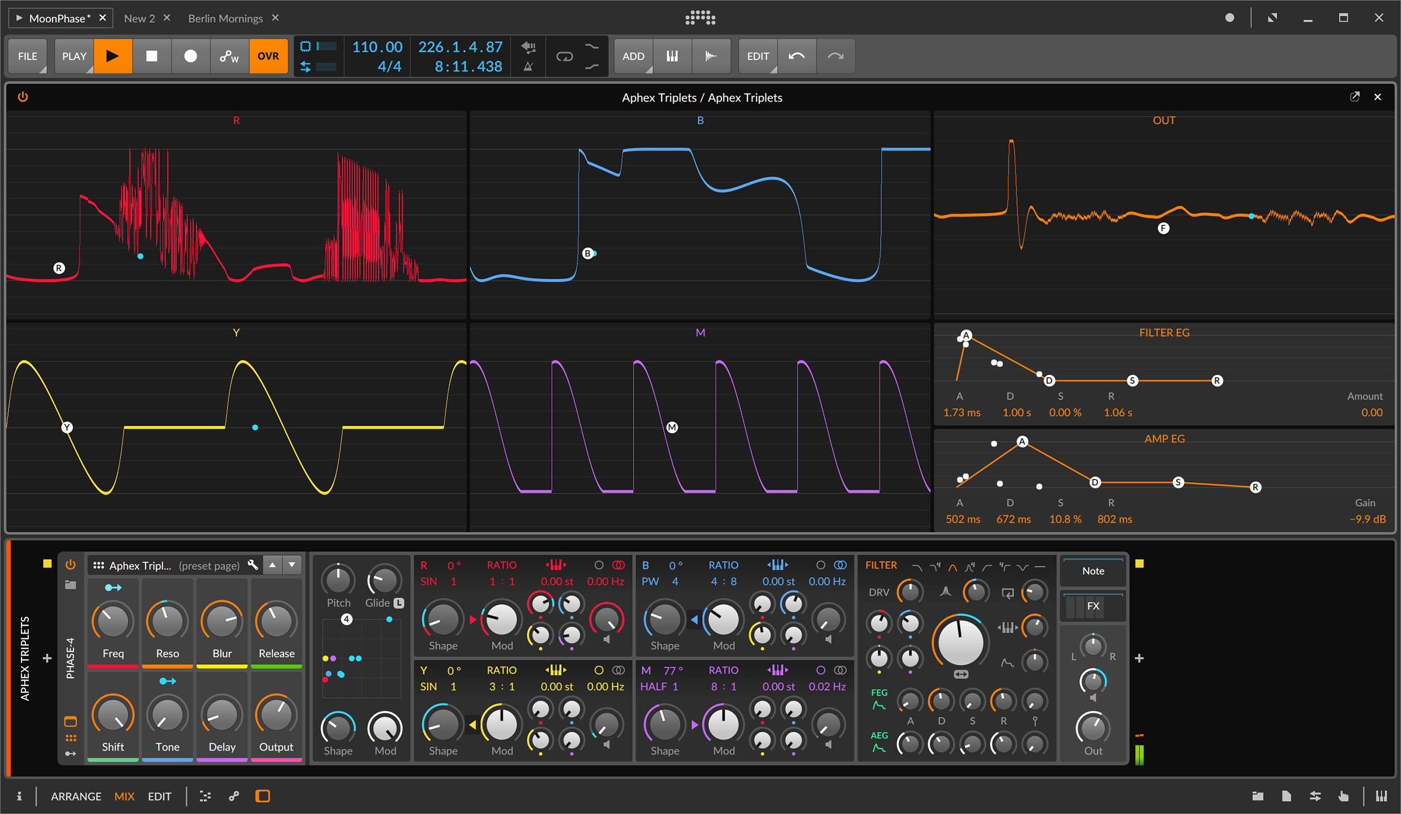Click the tempo field showing 110.00
1401x814 pixels.
point(377,47)
